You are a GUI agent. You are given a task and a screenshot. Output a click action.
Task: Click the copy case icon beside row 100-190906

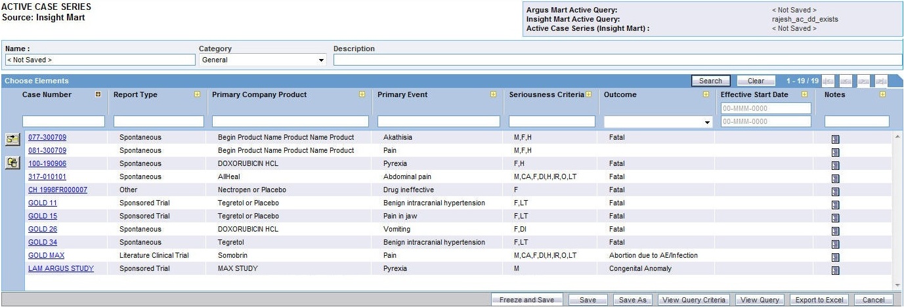[13, 163]
